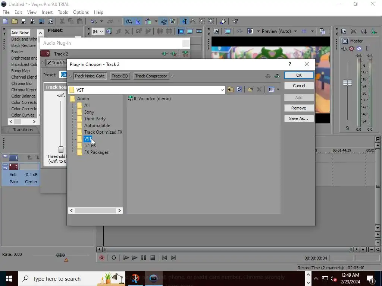Toggle Auto Ripple icon

tap(148, 21)
